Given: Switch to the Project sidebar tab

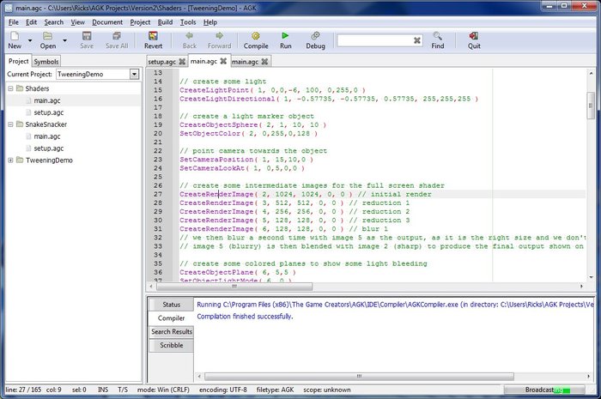Looking at the screenshot, I should click(x=18, y=61).
